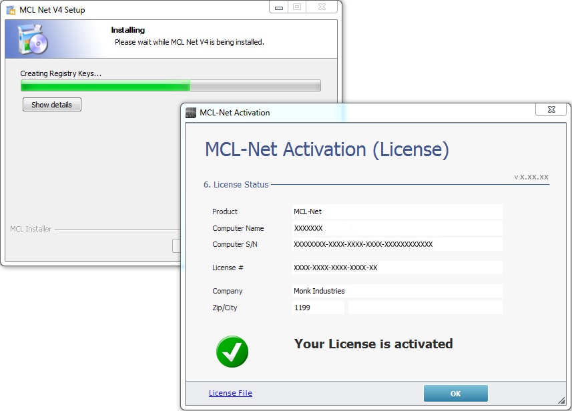Click the "Creating Registry Keys..." status text

(61, 73)
